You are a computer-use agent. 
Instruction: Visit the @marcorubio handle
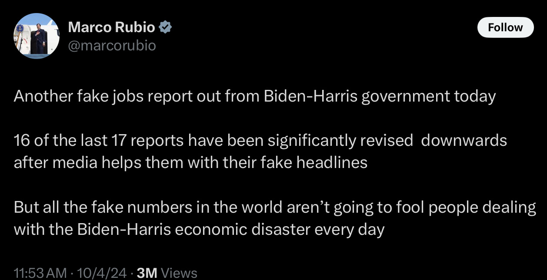pos(112,45)
